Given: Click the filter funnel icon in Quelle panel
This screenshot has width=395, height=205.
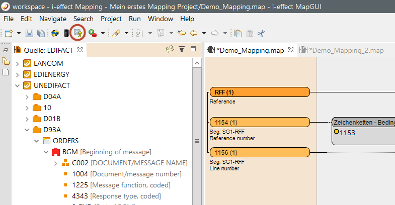Looking at the screenshot, I should (182, 49).
